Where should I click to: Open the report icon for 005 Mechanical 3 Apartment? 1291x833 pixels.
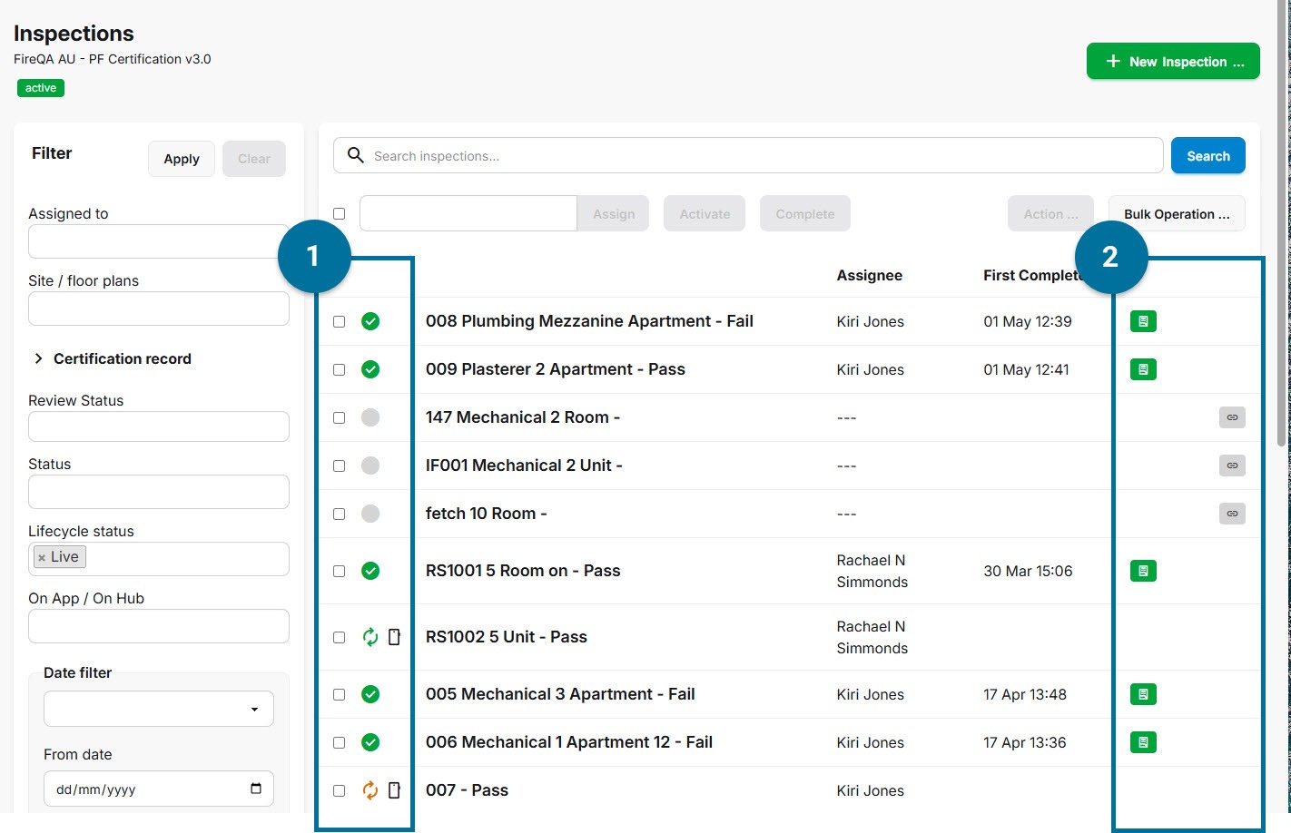tap(1143, 694)
